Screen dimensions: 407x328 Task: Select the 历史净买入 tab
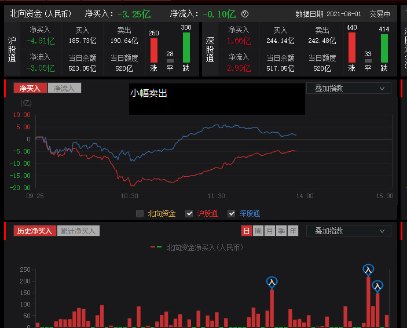35,231
